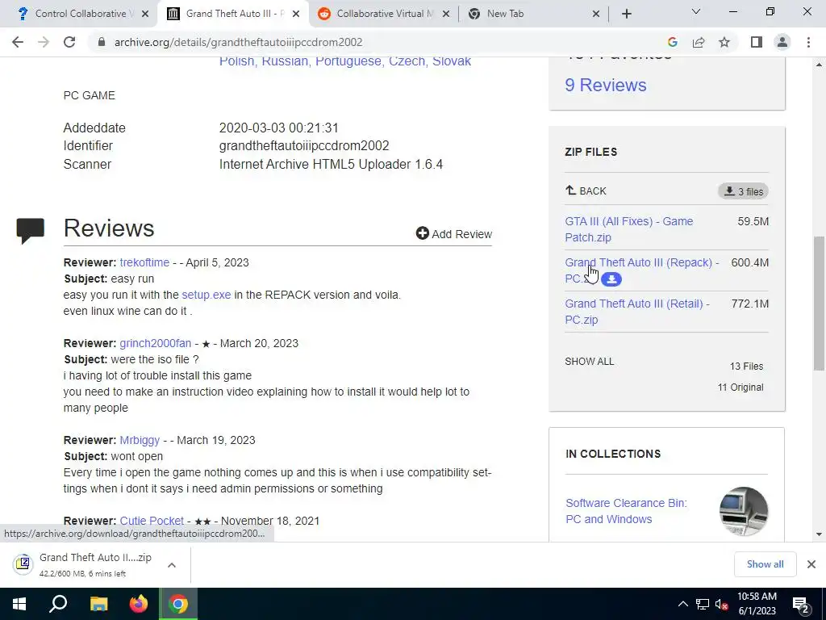Click Show all downloads button
Screen dimensions: 826x620
(765, 564)
